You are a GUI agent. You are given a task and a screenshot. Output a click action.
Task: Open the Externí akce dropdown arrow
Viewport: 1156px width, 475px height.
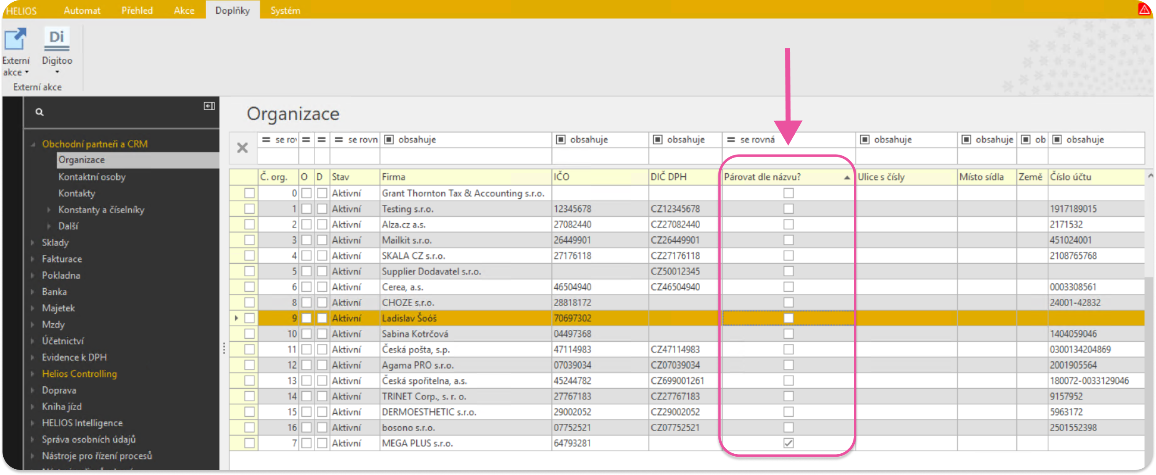[27, 72]
